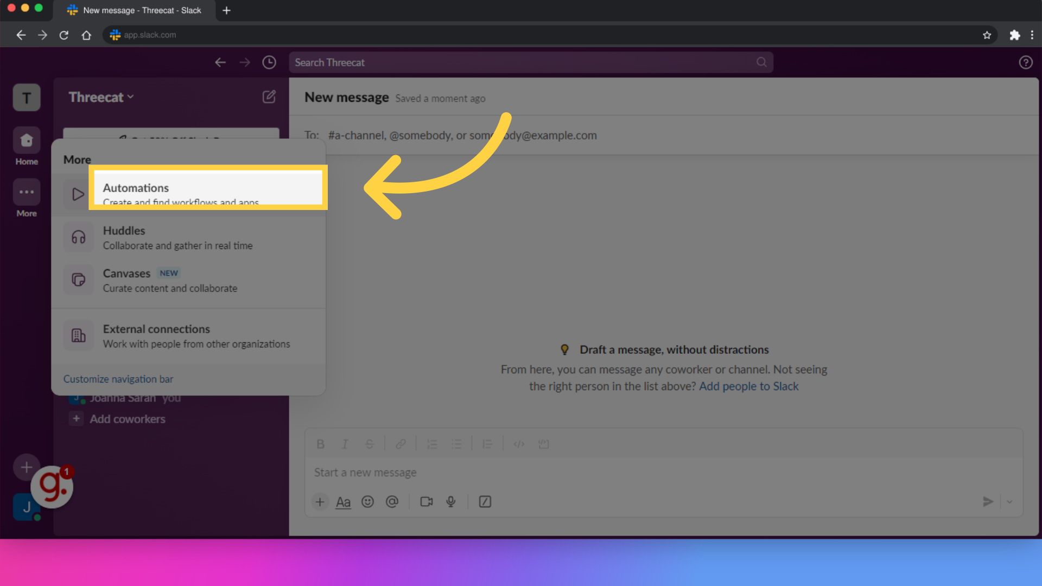Open slash shortcuts icon

pos(485,502)
